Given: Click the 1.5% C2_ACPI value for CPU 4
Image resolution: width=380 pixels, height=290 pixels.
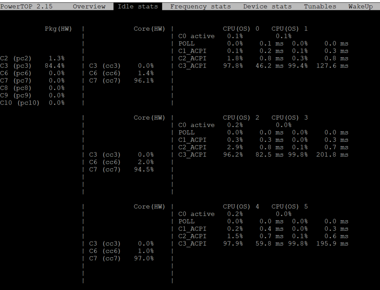Looking at the screenshot, I should point(235,236).
